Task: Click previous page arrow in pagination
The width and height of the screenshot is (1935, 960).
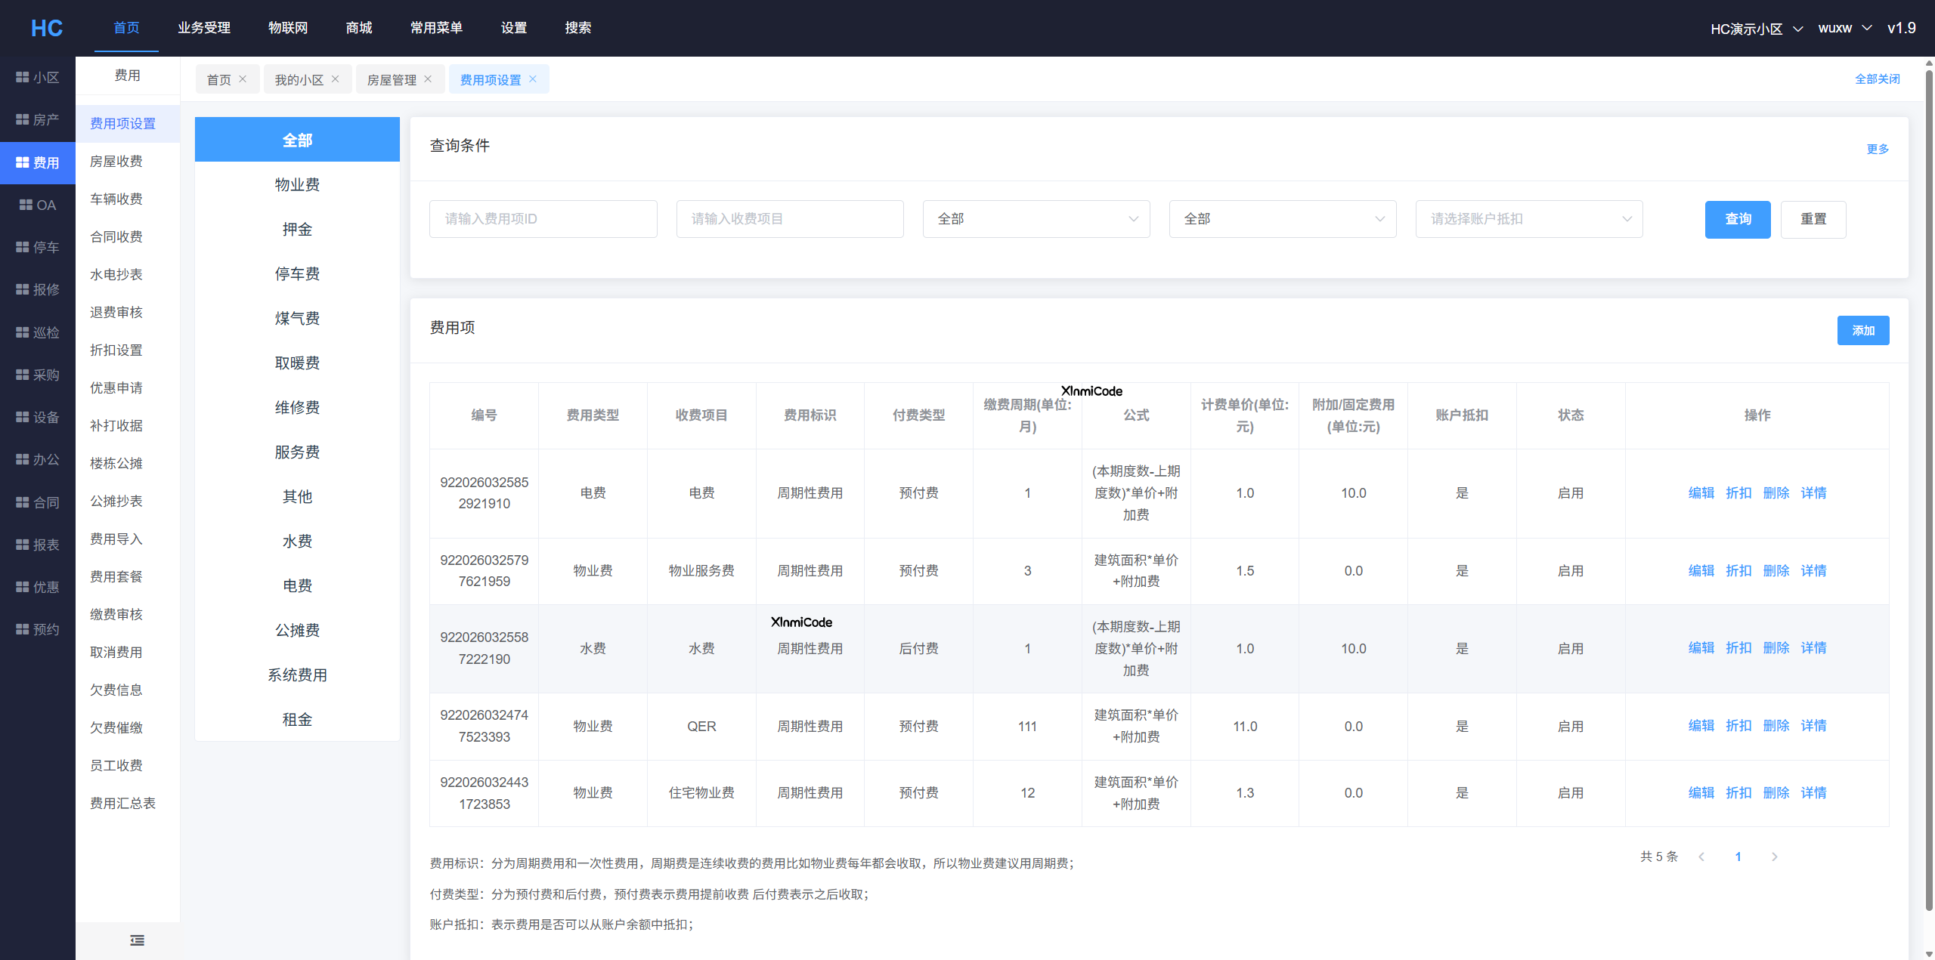Action: coord(1701,857)
